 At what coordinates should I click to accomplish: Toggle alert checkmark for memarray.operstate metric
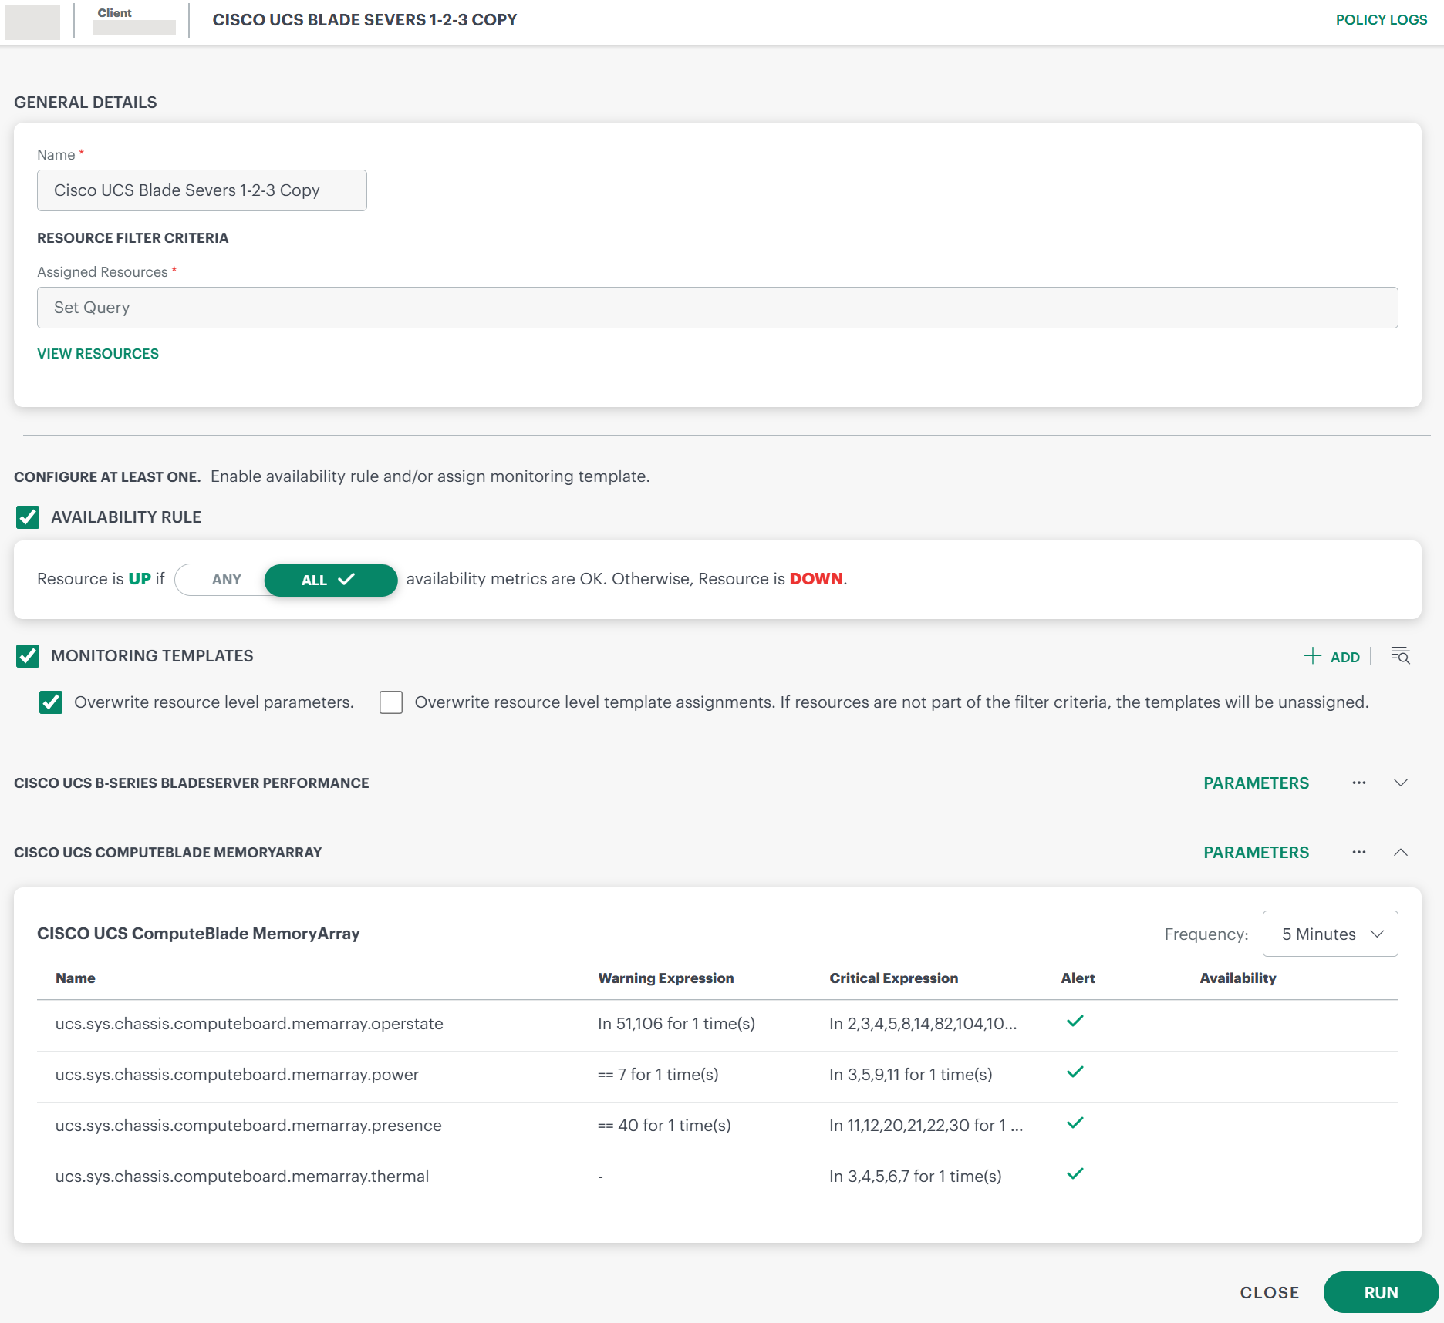(x=1075, y=1022)
